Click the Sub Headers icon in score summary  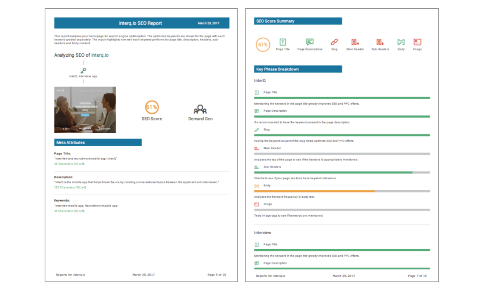[x=380, y=42]
